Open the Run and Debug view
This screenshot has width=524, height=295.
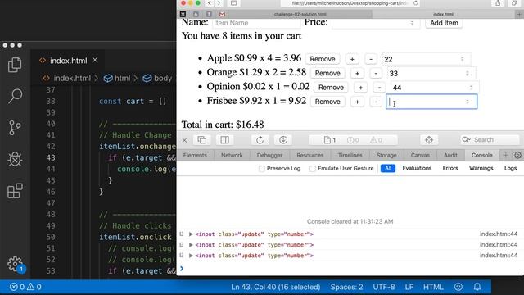click(x=15, y=159)
